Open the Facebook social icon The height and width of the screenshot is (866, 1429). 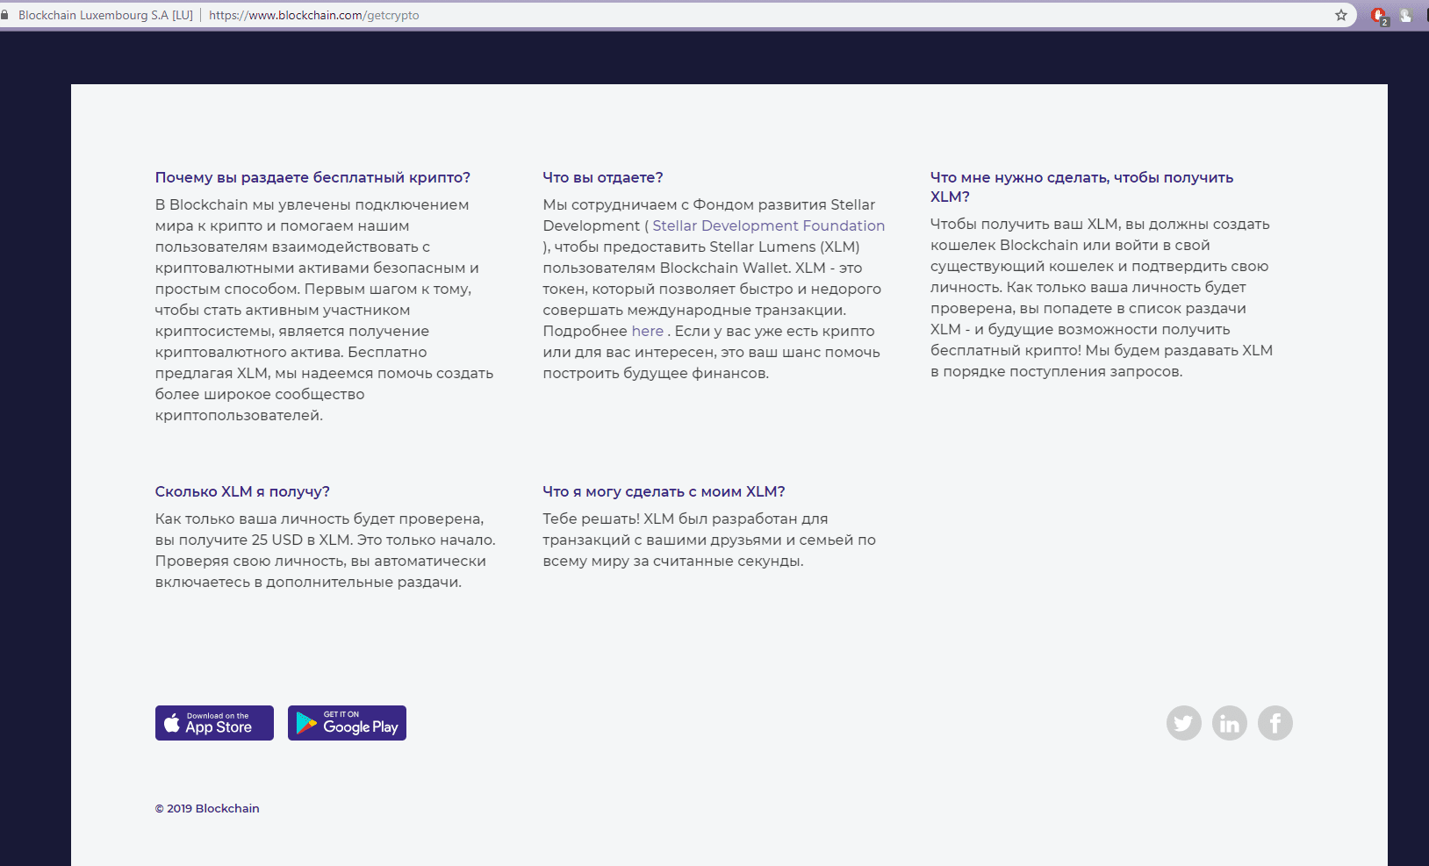[x=1275, y=723]
